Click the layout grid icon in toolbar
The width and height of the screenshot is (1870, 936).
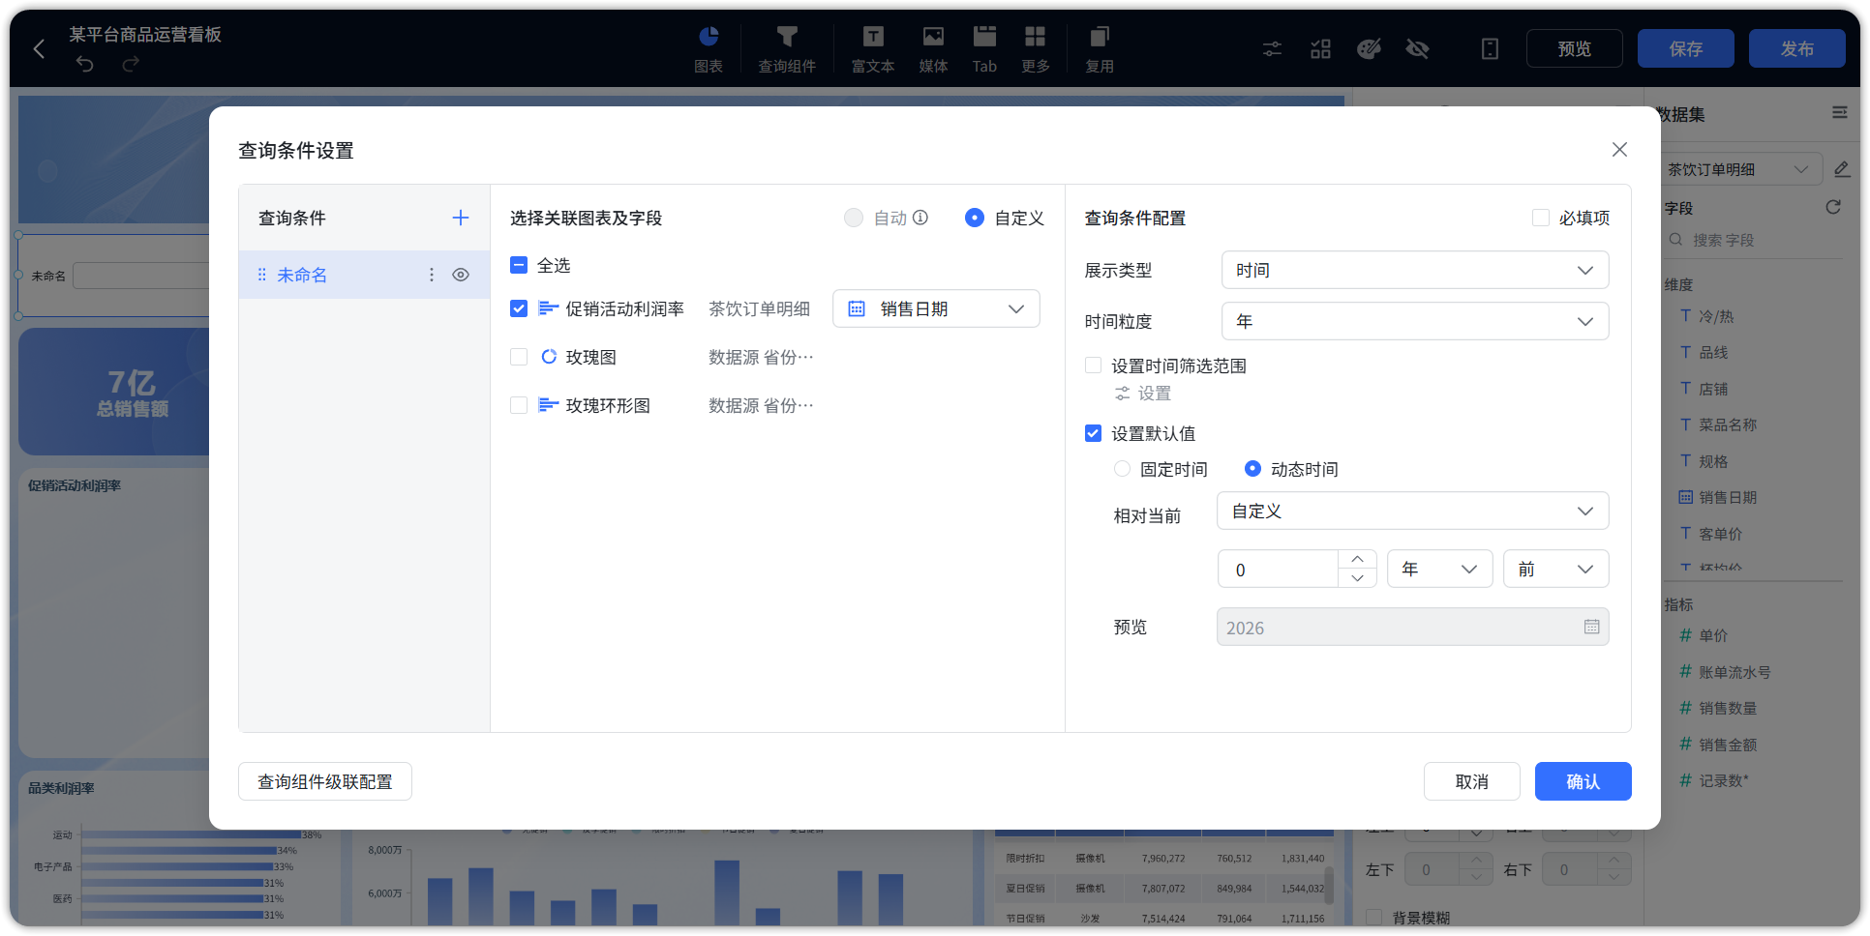click(1320, 48)
